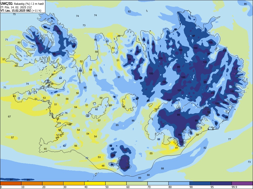The height and width of the screenshot is (189, 253).
Task: Click the humidity value '48' near the south coast
Action: click(103, 166)
